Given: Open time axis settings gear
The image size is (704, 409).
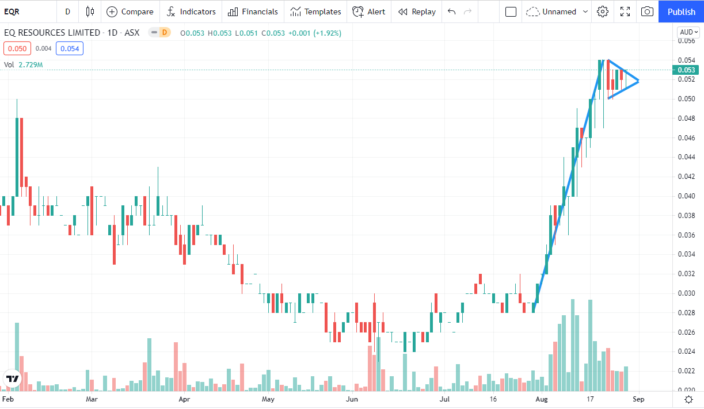Looking at the screenshot, I should pos(688,399).
